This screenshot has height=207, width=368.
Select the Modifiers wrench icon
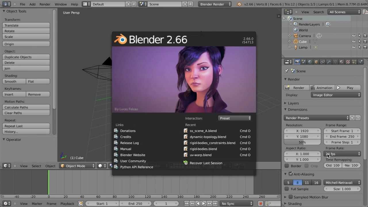tap(329, 62)
